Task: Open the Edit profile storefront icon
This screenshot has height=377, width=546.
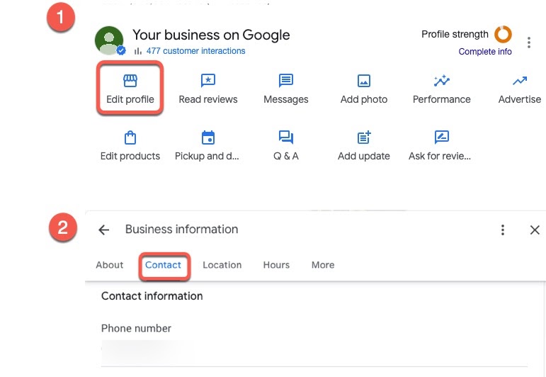Action: click(x=130, y=81)
